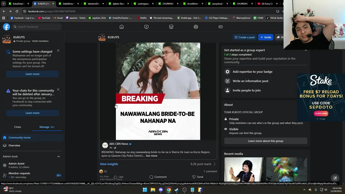Open File Explorer from taskbar
This screenshot has width=345, height=194.
(153, 190)
